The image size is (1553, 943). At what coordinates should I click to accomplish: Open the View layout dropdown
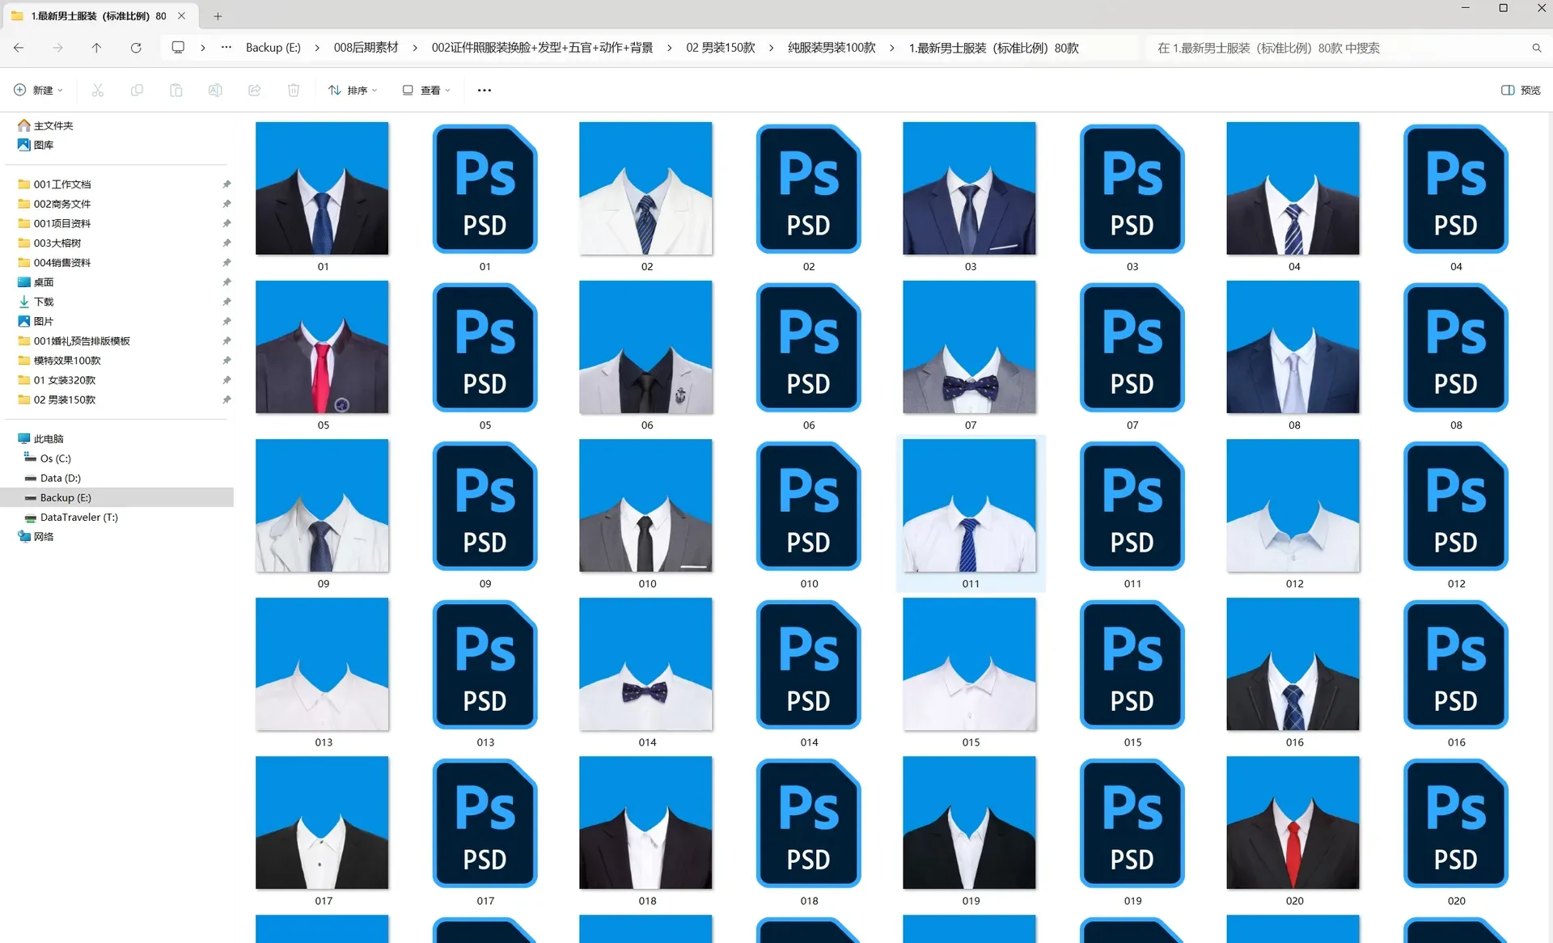point(426,91)
